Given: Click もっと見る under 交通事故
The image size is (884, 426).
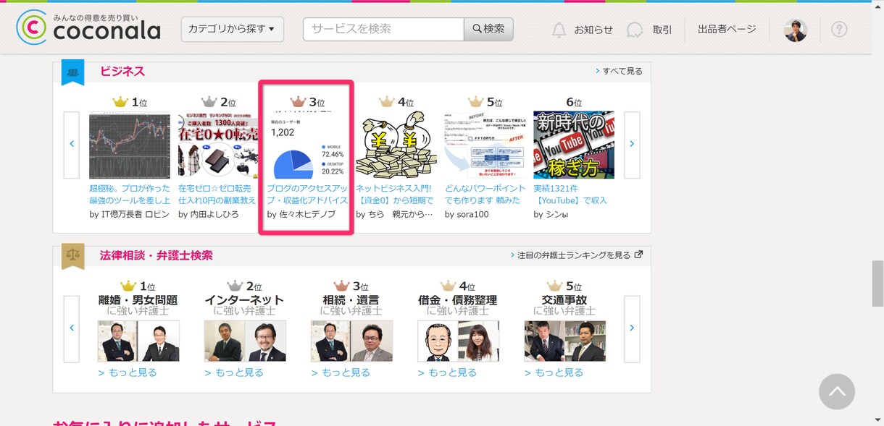Looking at the screenshot, I should (x=554, y=372).
